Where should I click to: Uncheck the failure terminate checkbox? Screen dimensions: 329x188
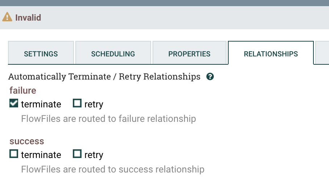14,103
